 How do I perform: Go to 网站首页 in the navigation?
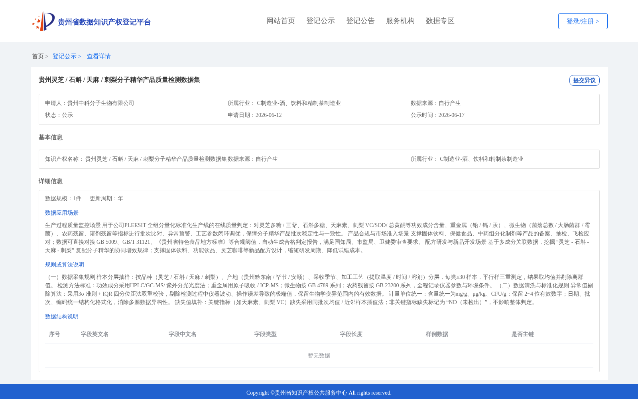click(x=281, y=21)
